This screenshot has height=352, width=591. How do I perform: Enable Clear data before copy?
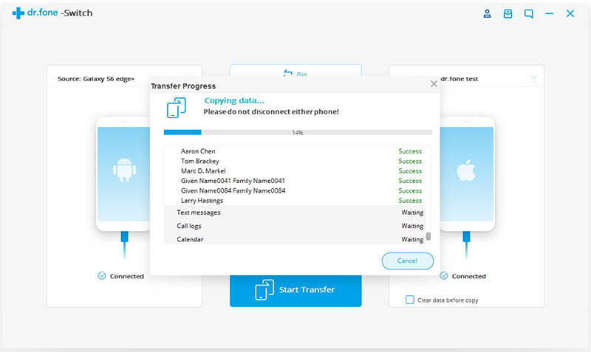click(x=410, y=300)
